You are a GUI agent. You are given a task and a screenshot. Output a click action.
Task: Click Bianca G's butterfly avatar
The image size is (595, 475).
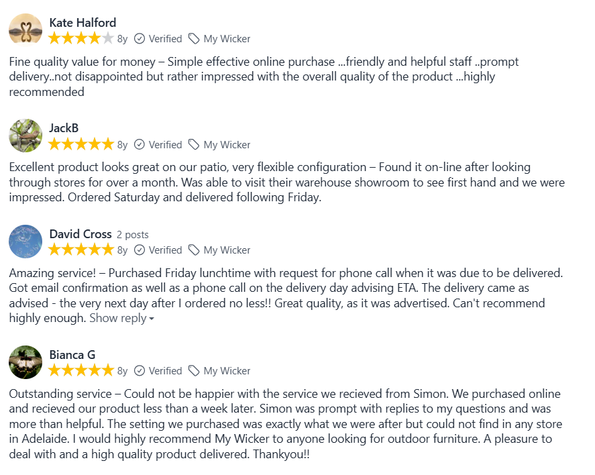click(x=25, y=362)
